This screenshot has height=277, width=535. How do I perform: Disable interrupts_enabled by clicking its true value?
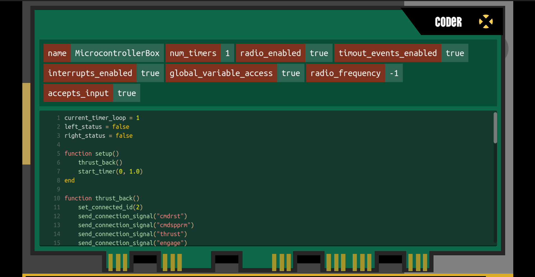tap(150, 73)
